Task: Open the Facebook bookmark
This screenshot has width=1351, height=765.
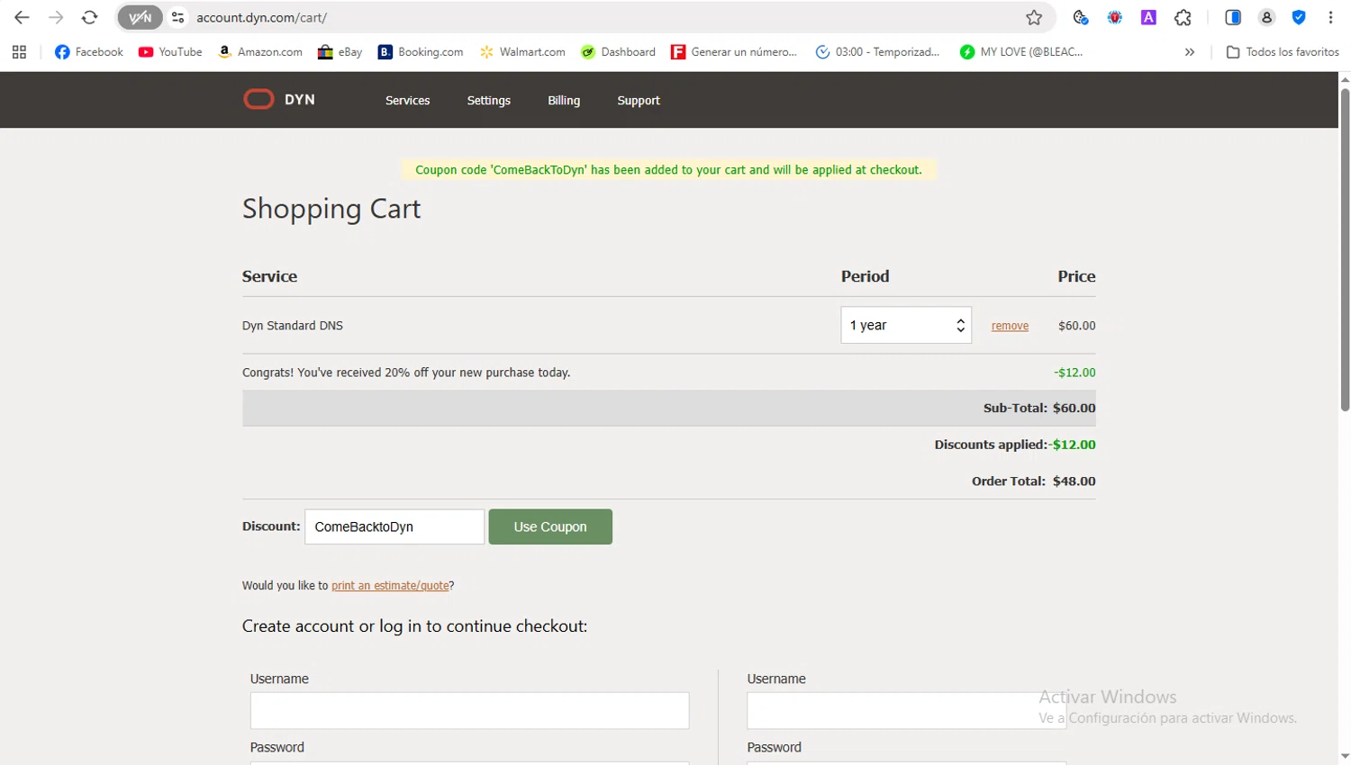Action: (88, 52)
